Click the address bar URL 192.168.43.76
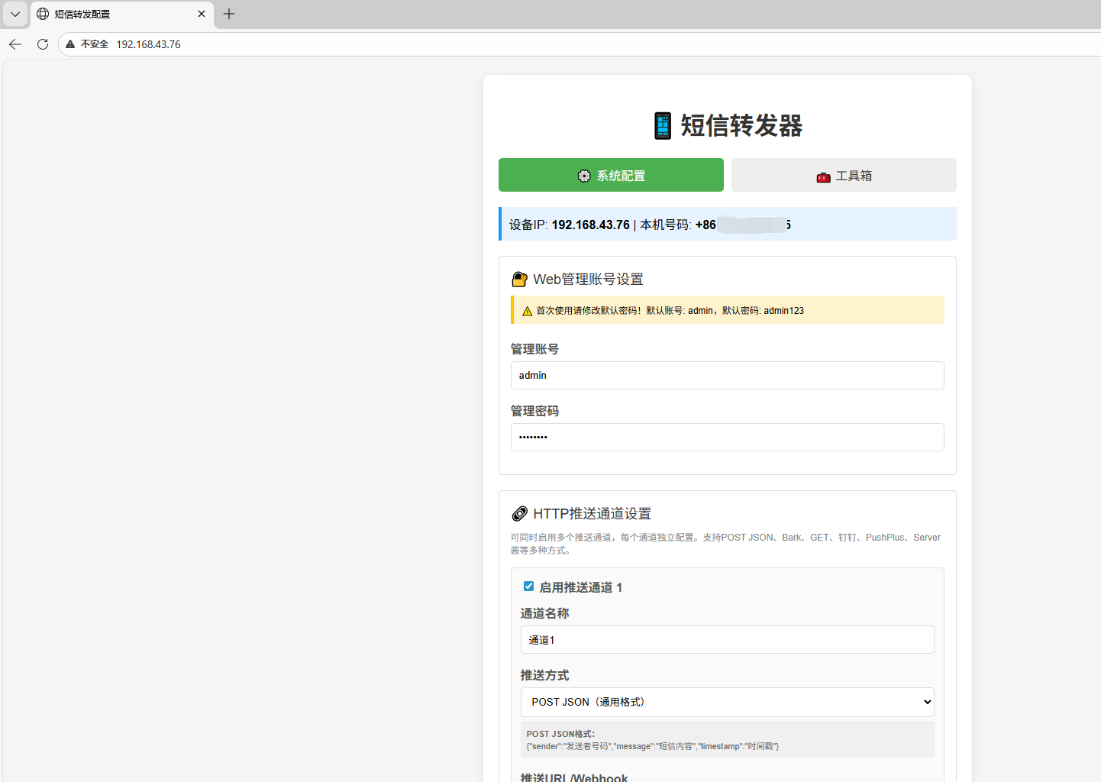1101x782 pixels. pos(149,44)
